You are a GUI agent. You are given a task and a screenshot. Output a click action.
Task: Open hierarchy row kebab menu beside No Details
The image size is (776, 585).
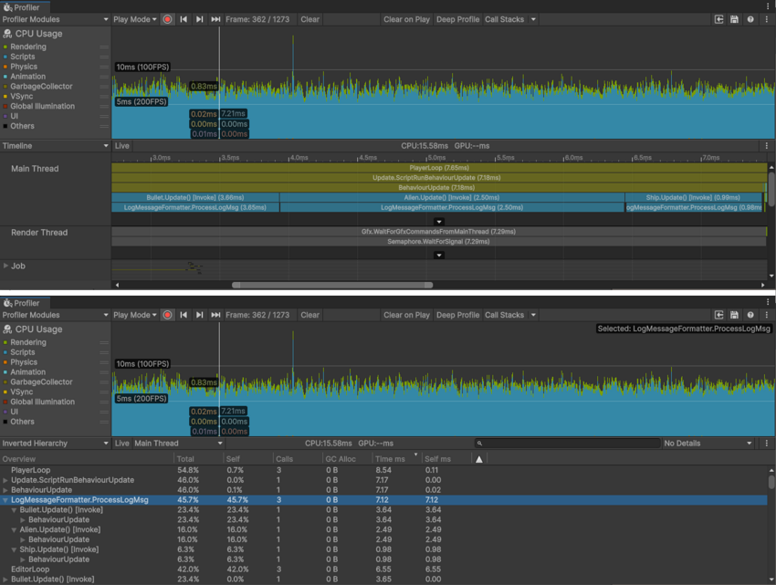[x=767, y=444]
